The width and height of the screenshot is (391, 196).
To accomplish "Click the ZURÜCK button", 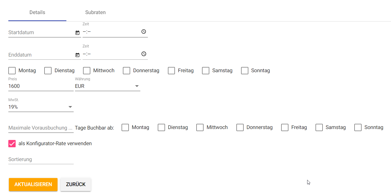I will 76,185.
